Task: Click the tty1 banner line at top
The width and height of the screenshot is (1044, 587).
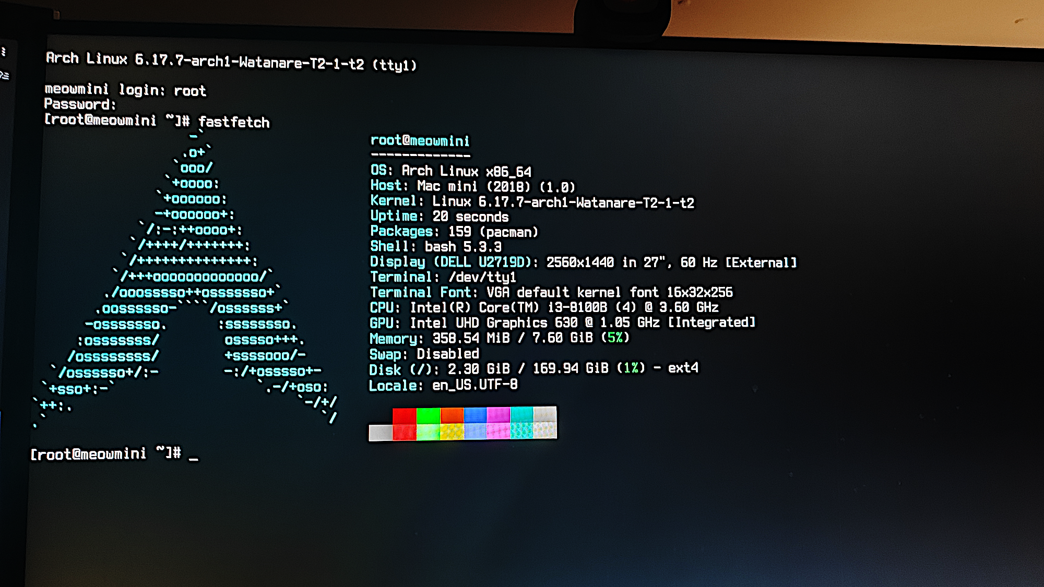Action: 231,62
